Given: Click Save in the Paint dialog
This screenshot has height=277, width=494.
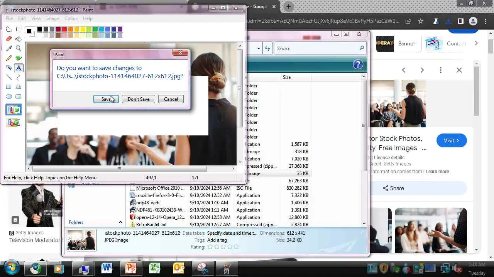Looking at the screenshot, I should pos(106,99).
